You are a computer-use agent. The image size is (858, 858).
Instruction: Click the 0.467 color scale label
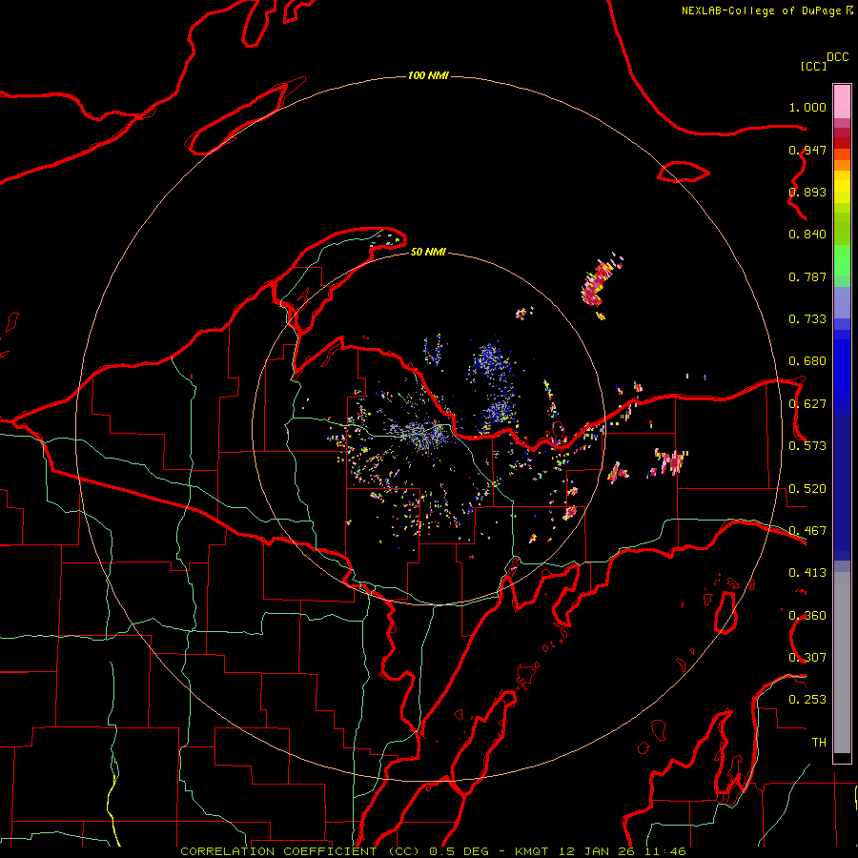tap(807, 531)
